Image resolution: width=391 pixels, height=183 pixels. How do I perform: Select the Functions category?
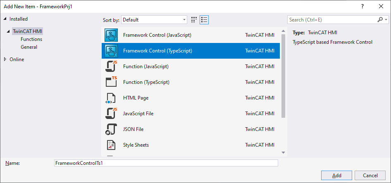31,39
